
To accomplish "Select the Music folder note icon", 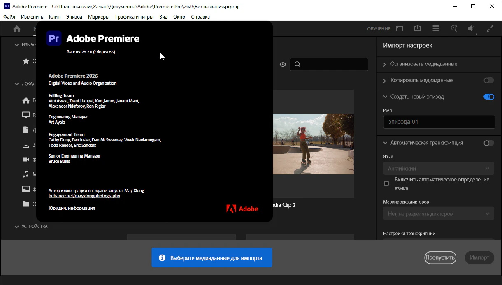I will [x=26, y=174].
